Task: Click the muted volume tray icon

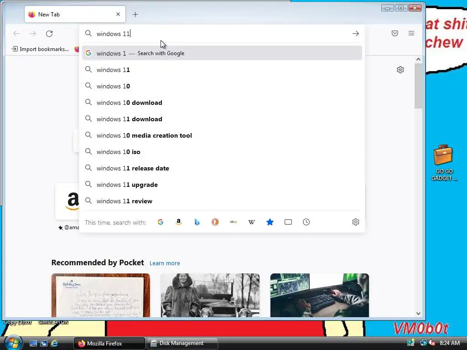Action: [432, 343]
